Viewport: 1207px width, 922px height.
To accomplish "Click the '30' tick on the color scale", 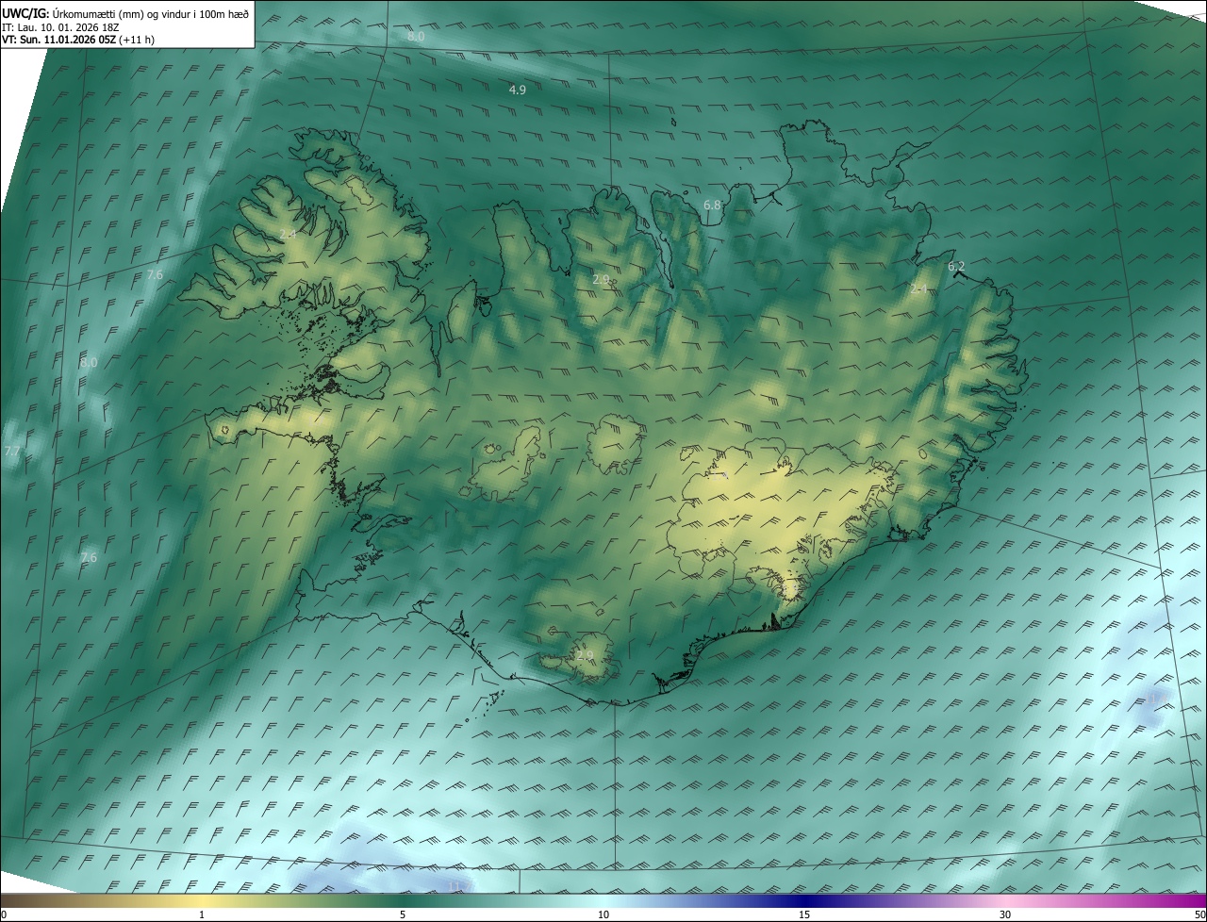I will coord(1005,914).
